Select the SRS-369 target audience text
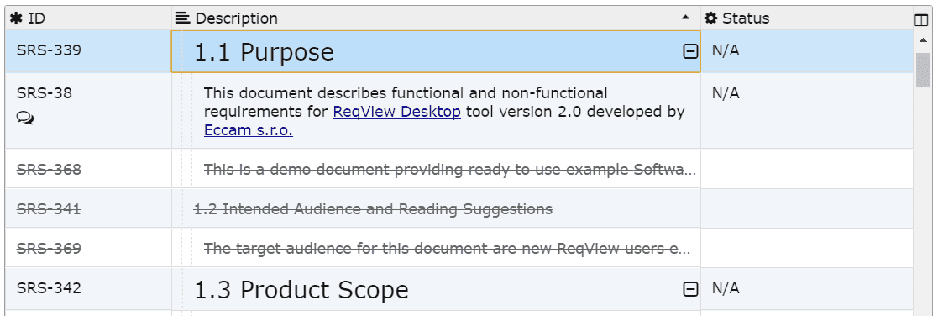This screenshot has height=316, width=938. (x=447, y=249)
